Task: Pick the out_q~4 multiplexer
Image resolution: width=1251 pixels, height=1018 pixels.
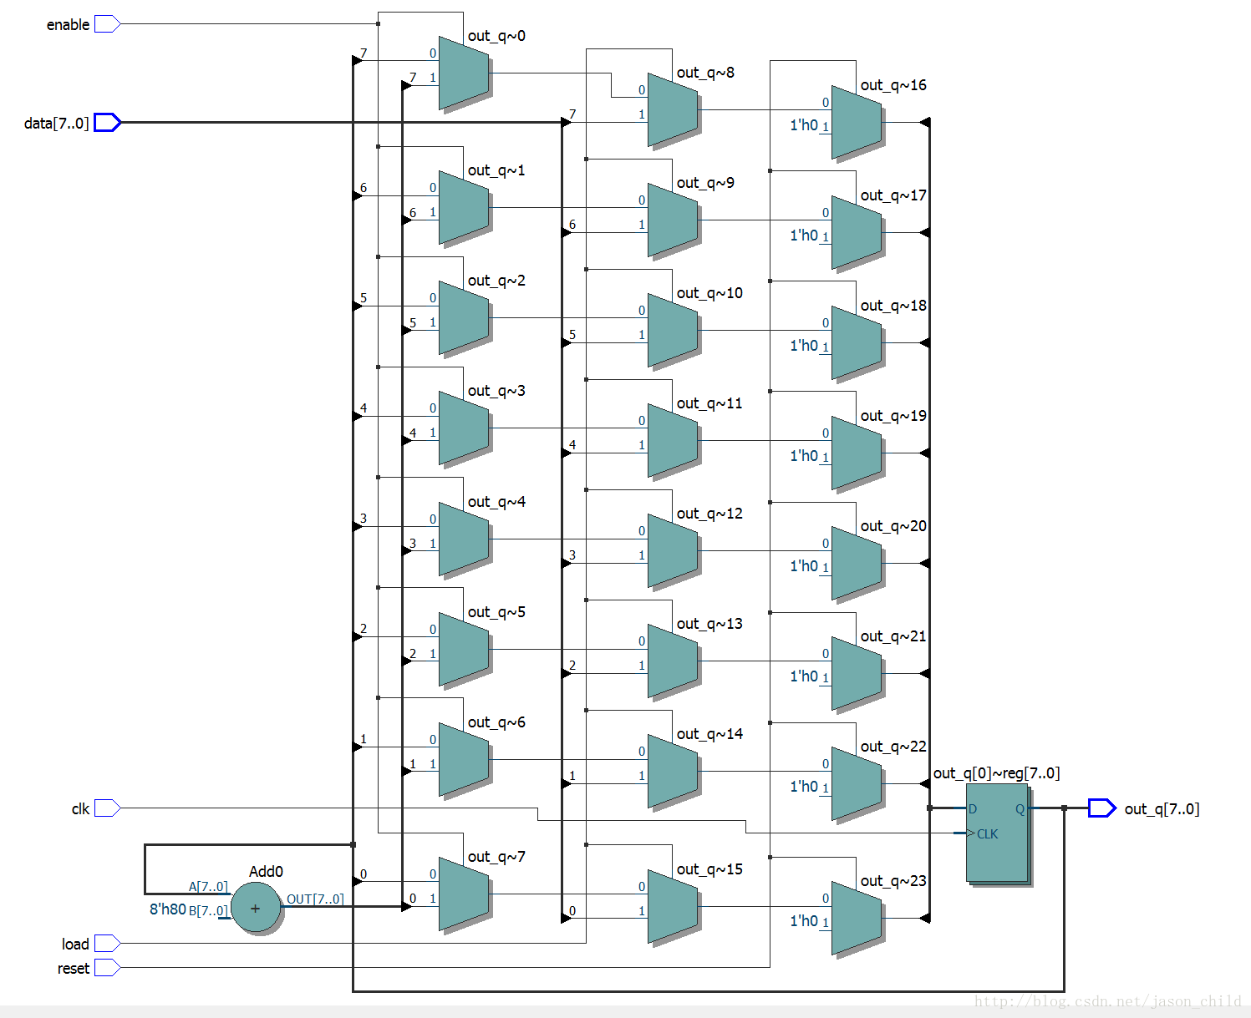Action: coord(464,539)
